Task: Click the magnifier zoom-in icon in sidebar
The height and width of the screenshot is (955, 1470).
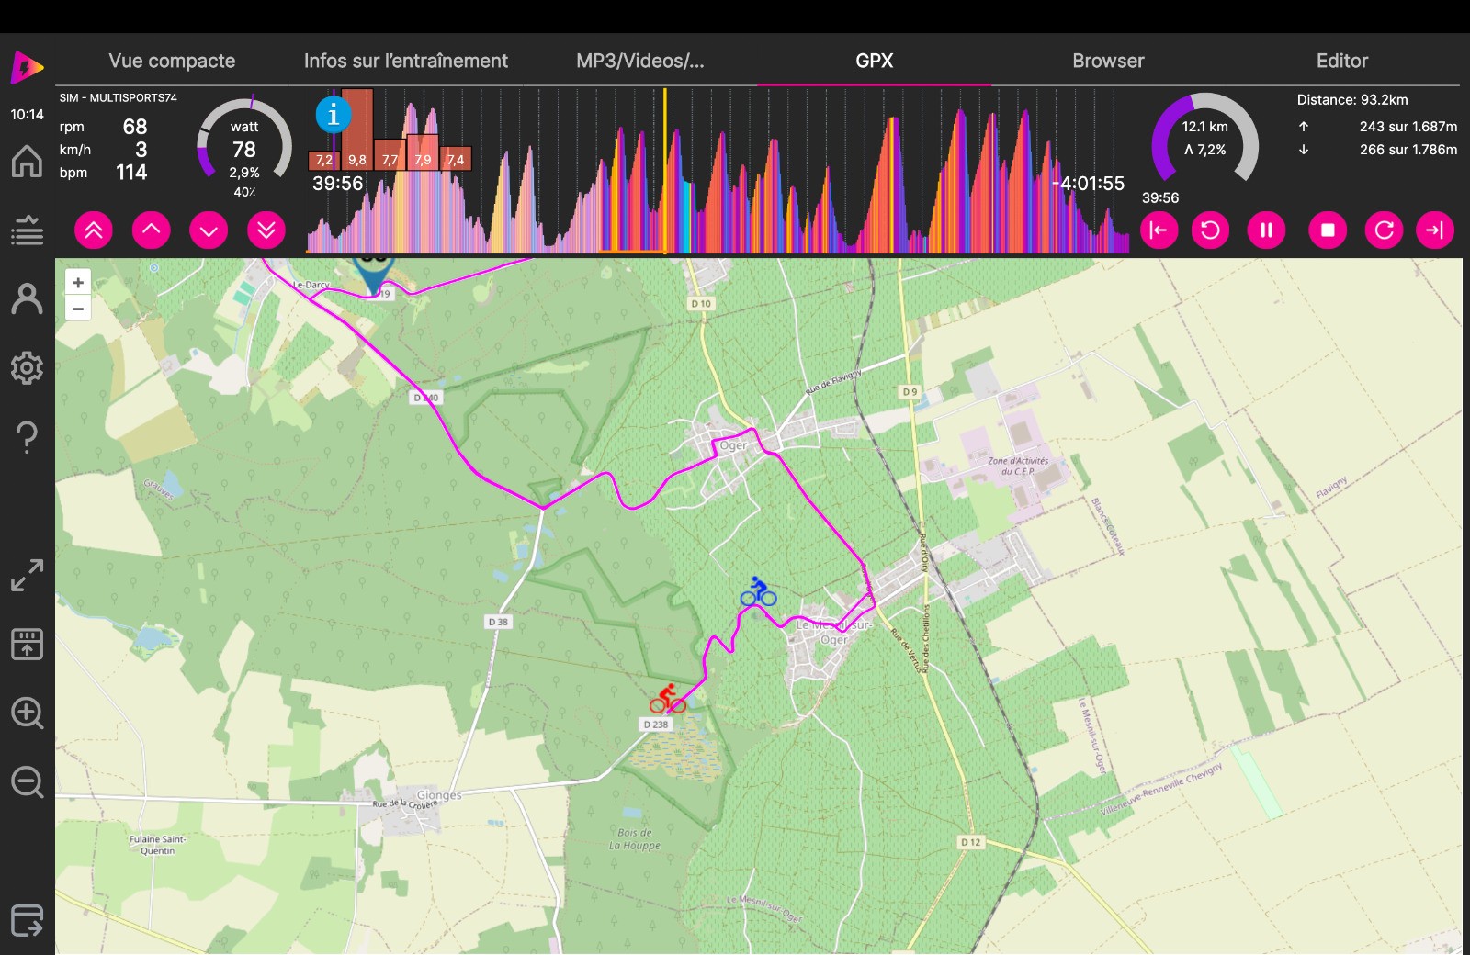Action: 27,713
